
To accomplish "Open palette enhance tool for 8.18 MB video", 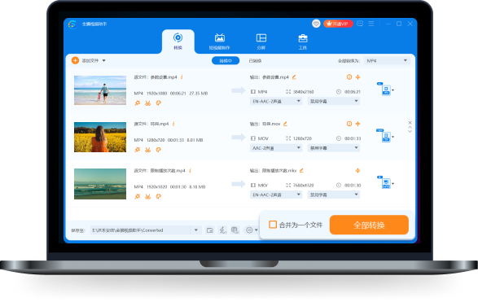I will click(159, 196).
